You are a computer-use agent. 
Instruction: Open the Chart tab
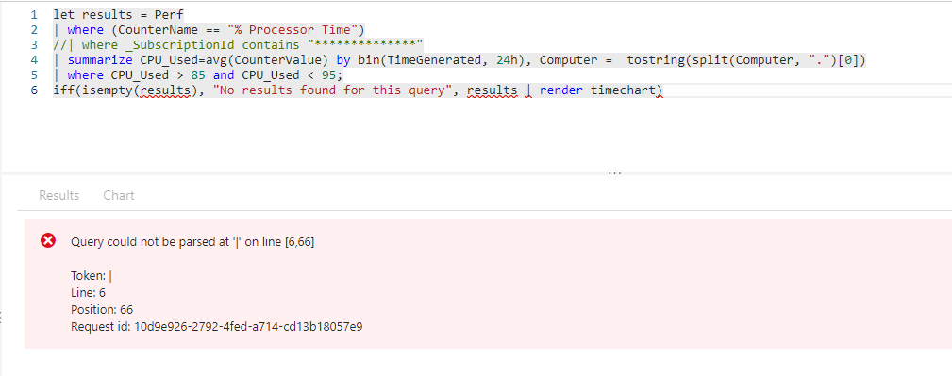[x=118, y=195]
